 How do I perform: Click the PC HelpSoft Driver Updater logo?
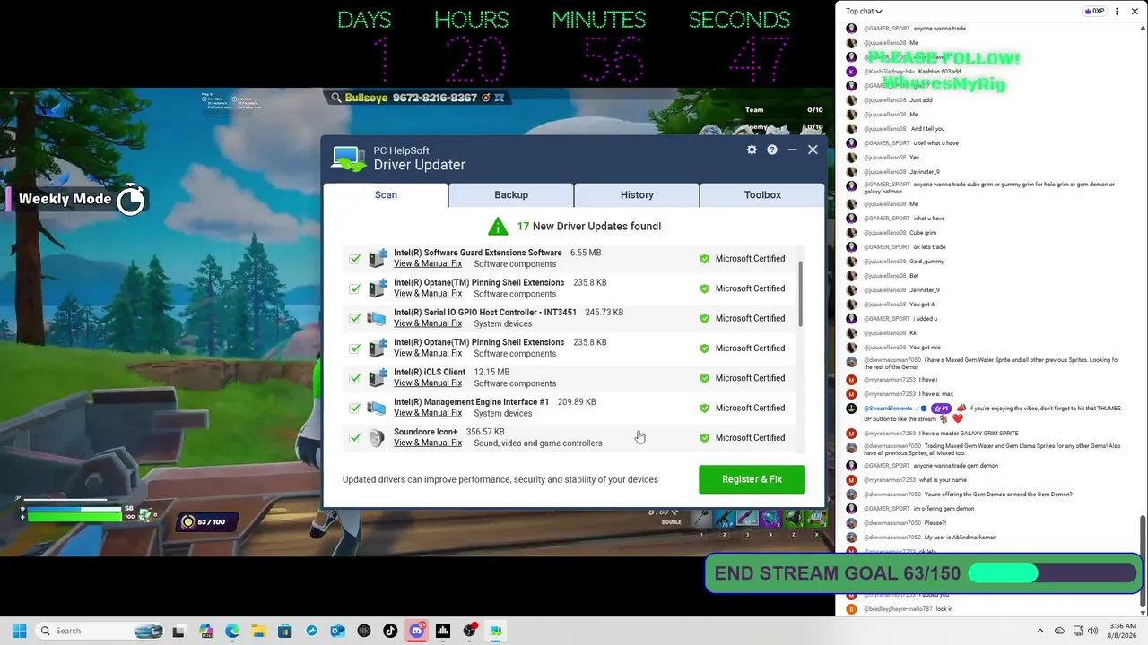point(348,159)
